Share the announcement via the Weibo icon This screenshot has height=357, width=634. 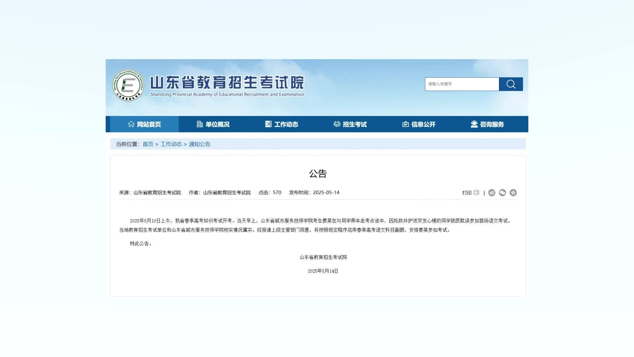click(x=492, y=193)
